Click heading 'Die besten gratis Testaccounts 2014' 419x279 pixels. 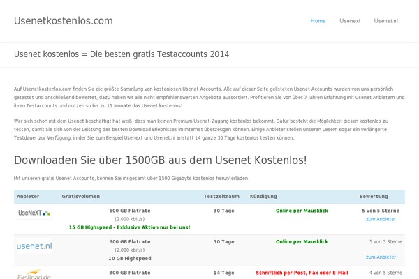point(159,54)
